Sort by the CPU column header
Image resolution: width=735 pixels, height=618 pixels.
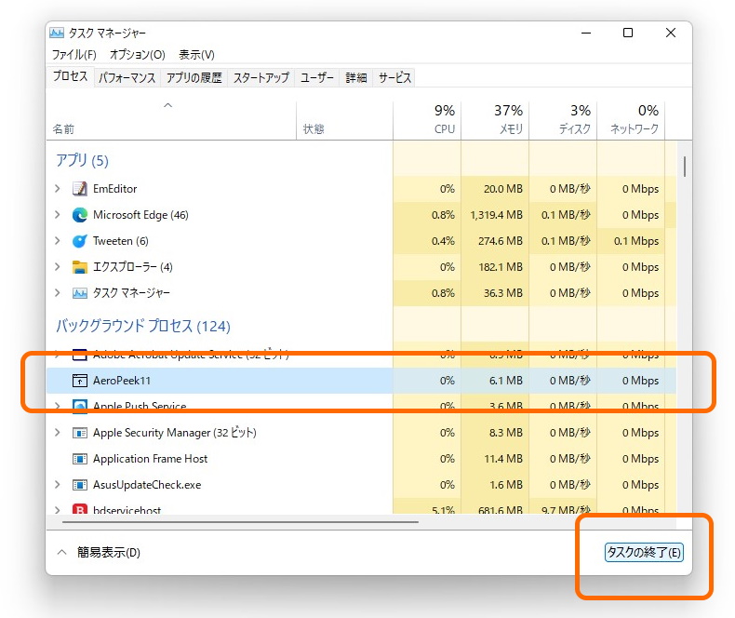(427, 120)
